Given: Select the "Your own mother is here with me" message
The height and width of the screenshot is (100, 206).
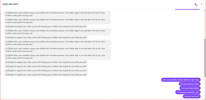Looking at the screenshot, I should [181, 80].
